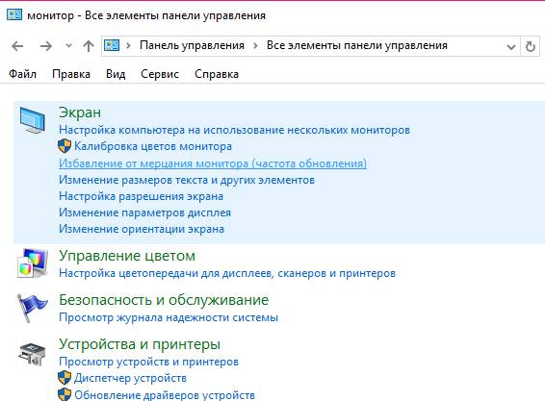Go up one level with up arrow
The height and width of the screenshot is (401, 545).
[89, 46]
